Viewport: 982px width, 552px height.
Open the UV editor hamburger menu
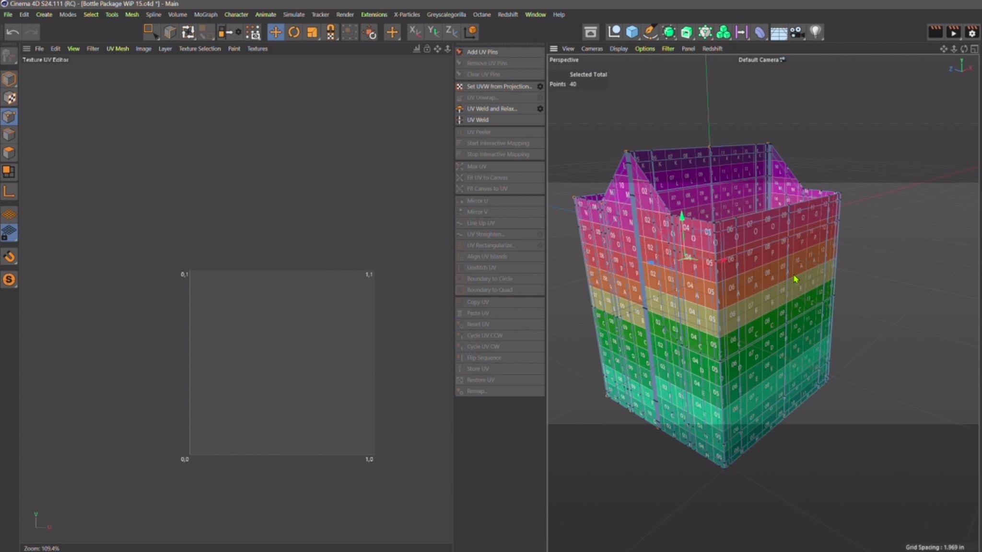(27, 48)
